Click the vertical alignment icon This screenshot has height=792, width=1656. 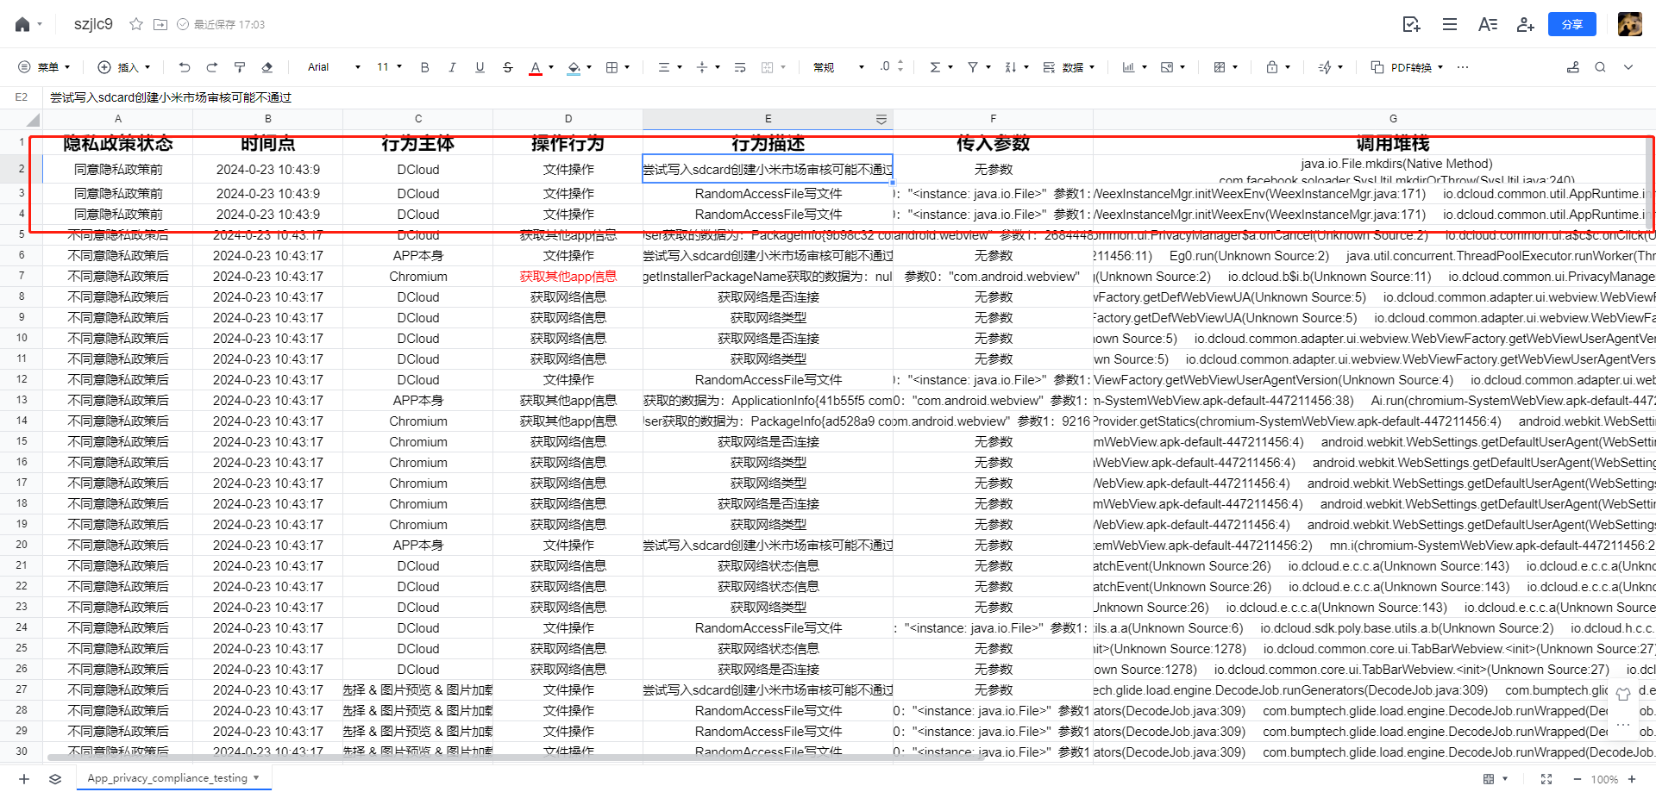[702, 67]
